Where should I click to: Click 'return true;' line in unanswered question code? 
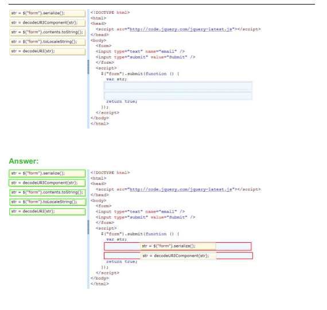[122, 102]
